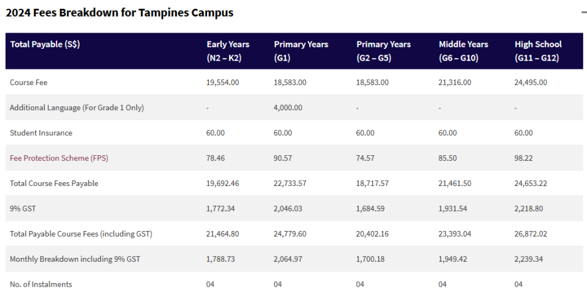Click the Total Payable (S$) column header
Image resolution: width=587 pixels, height=293 pixels.
[x=45, y=44]
